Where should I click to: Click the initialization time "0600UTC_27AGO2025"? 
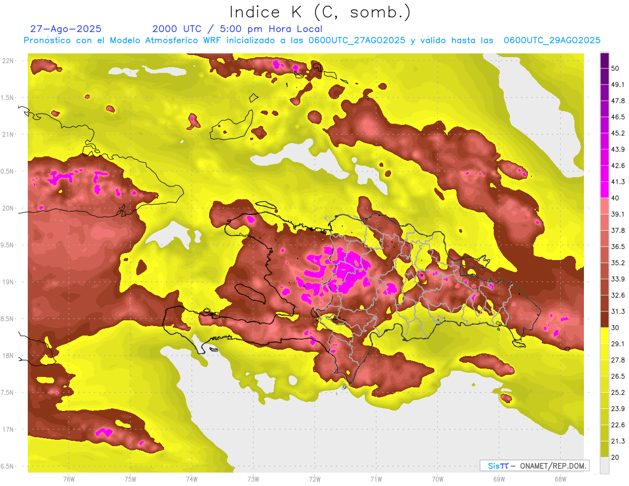(357, 40)
